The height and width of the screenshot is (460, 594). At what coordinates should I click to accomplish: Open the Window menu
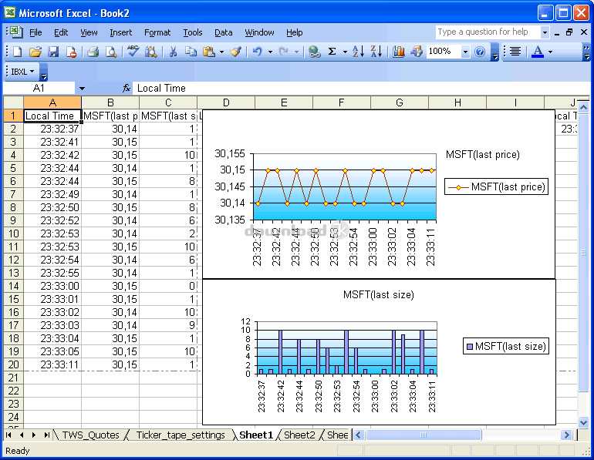pyautogui.click(x=259, y=32)
